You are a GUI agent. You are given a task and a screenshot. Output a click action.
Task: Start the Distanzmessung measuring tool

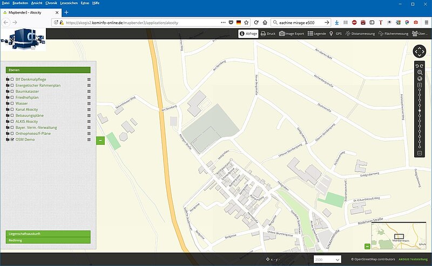click(x=360, y=33)
